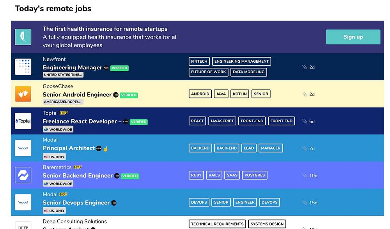The height and width of the screenshot is (229, 390).
Task: Open the Engineering Manager job listing
Action: (x=73, y=67)
